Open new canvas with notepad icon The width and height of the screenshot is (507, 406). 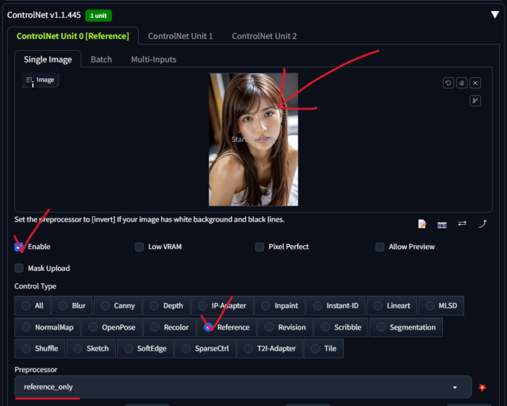click(422, 224)
